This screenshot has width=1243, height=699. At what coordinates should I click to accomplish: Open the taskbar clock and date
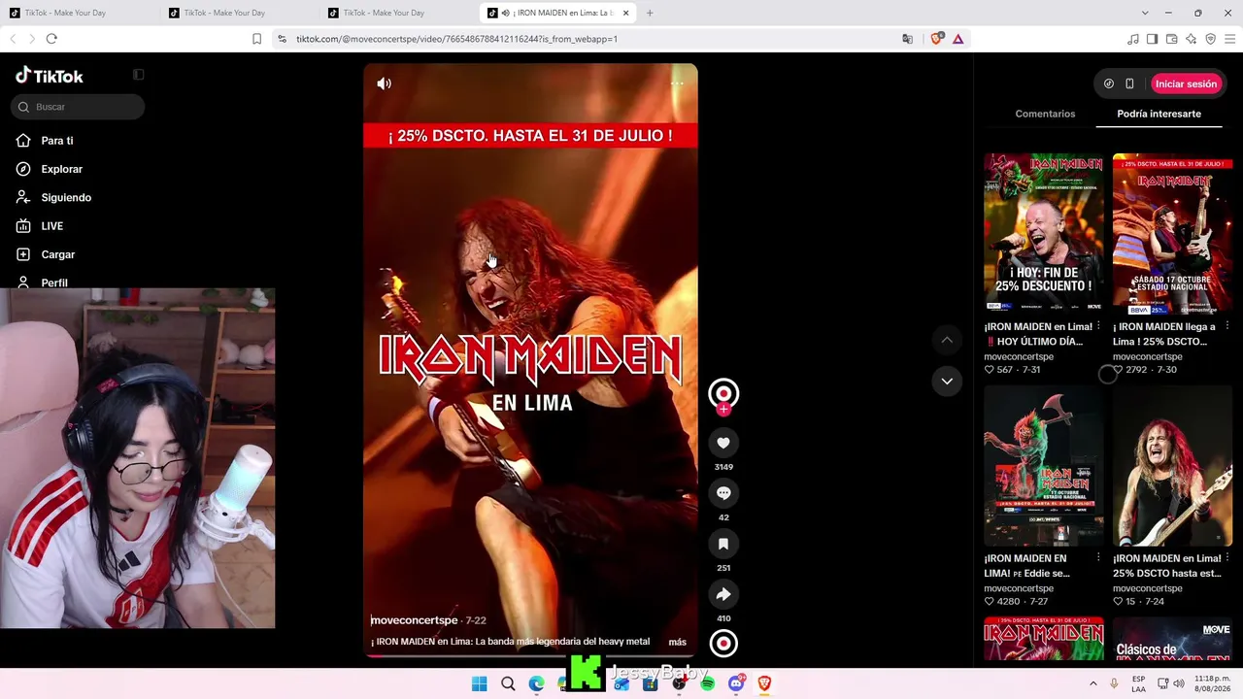click(x=1212, y=683)
